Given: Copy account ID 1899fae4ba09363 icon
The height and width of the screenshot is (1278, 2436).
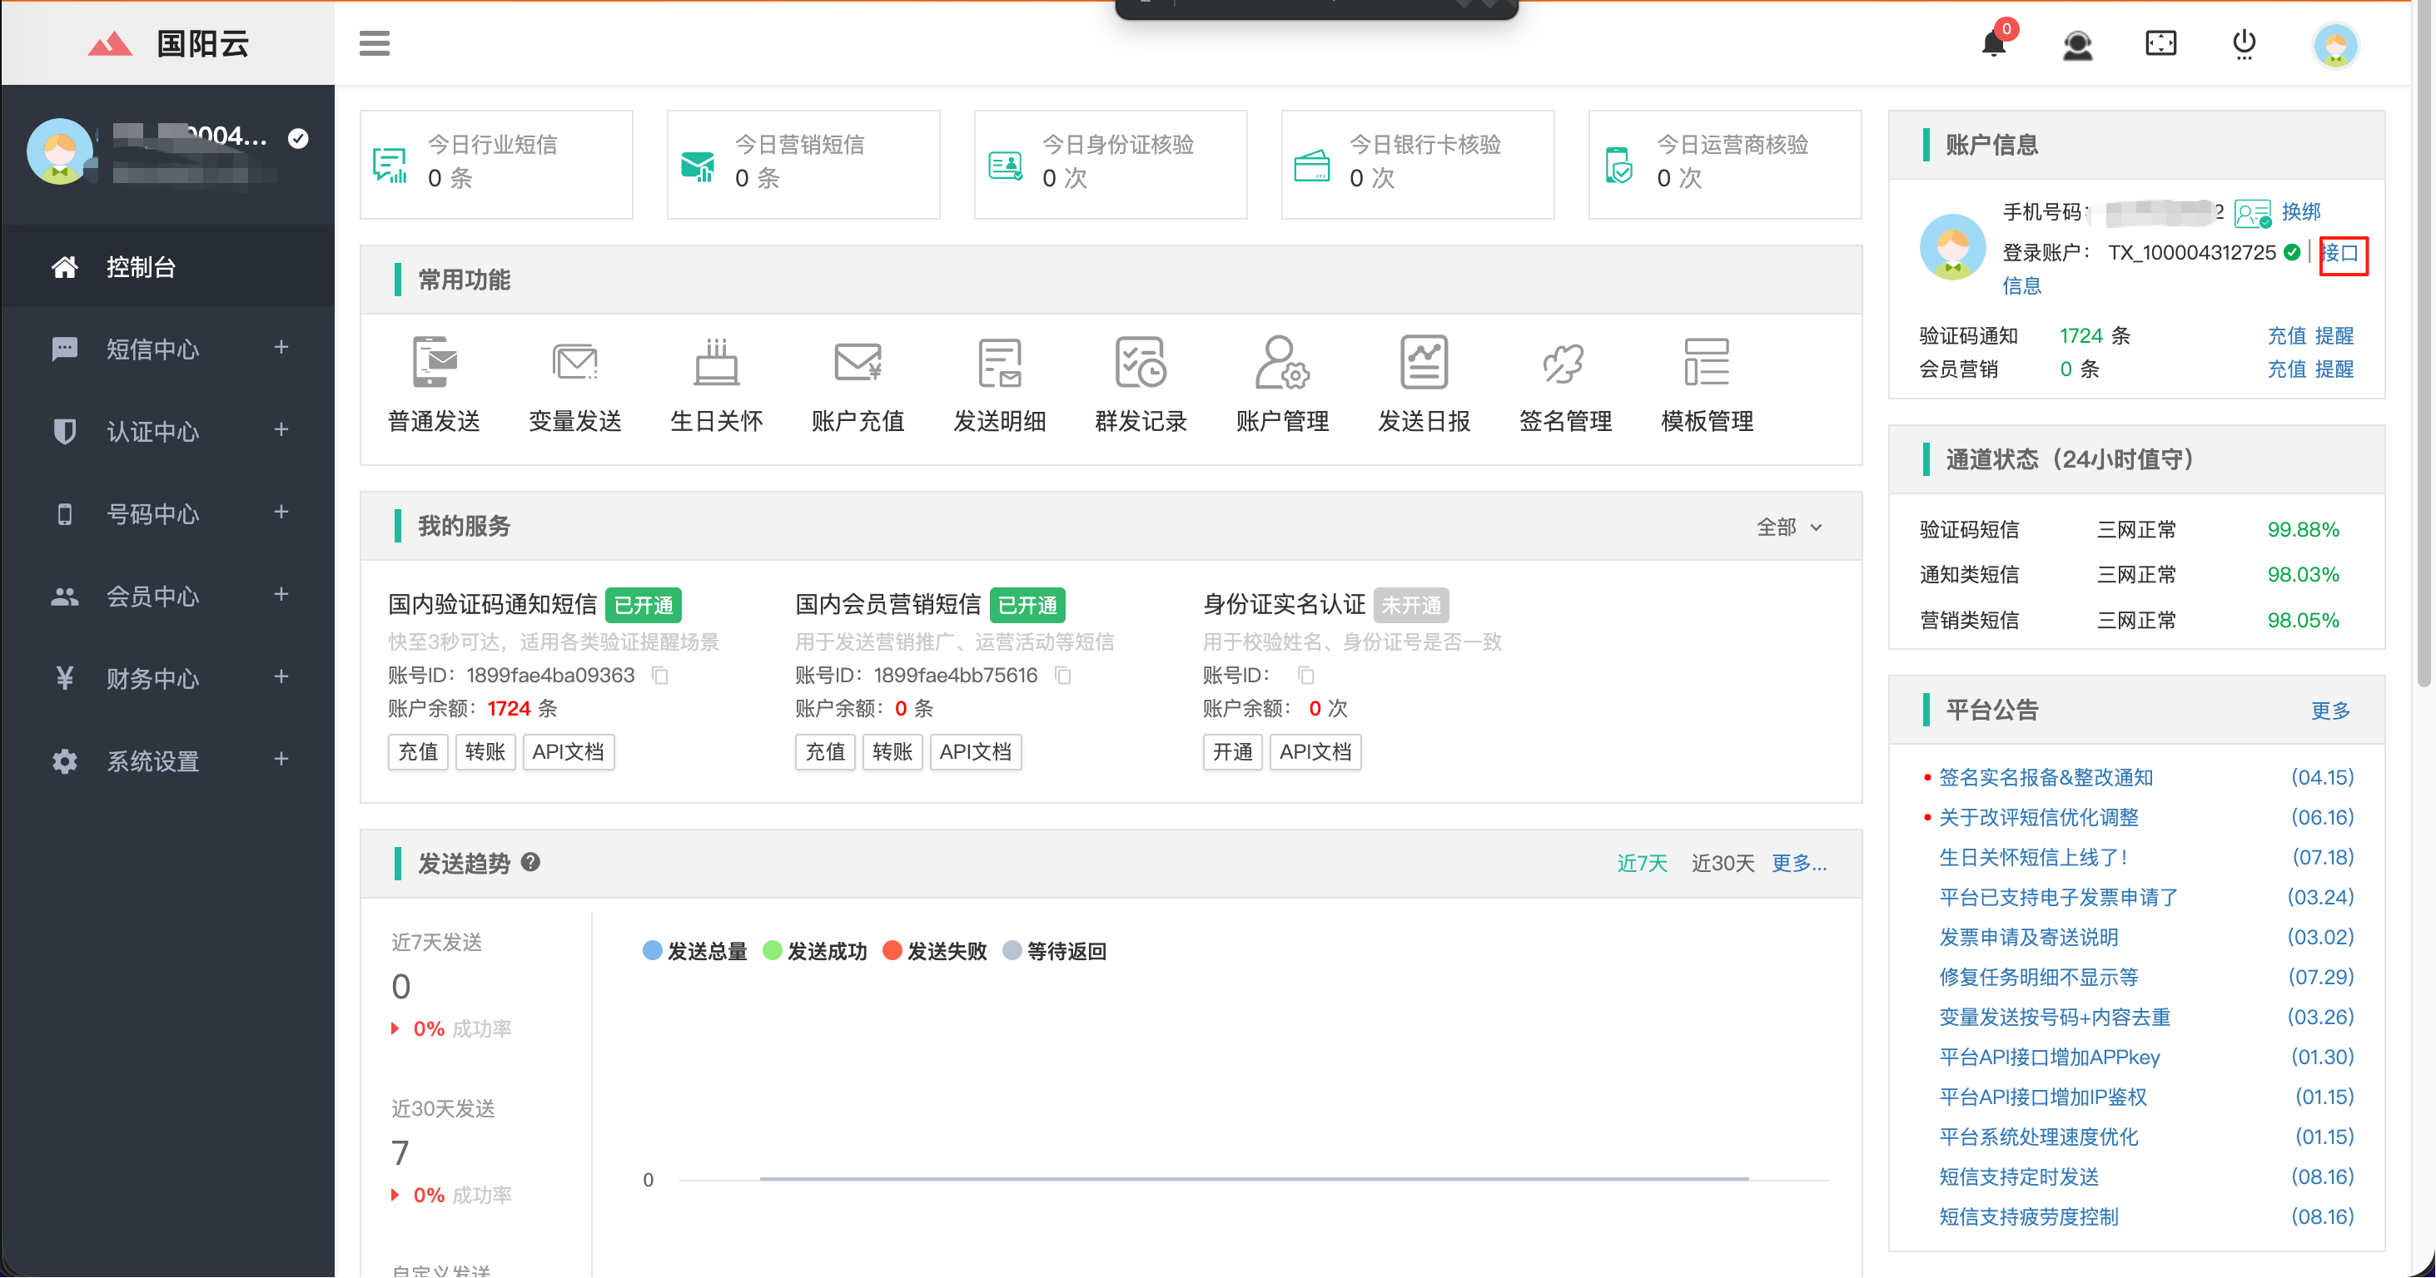Looking at the screenshot, I should [x=660, y=675].
